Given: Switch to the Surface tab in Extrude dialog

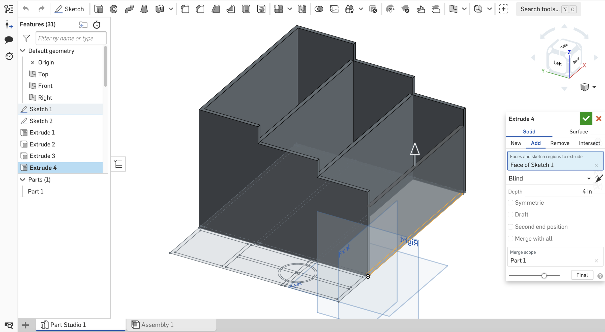Looking at the screenshot, I should (578, 131).
